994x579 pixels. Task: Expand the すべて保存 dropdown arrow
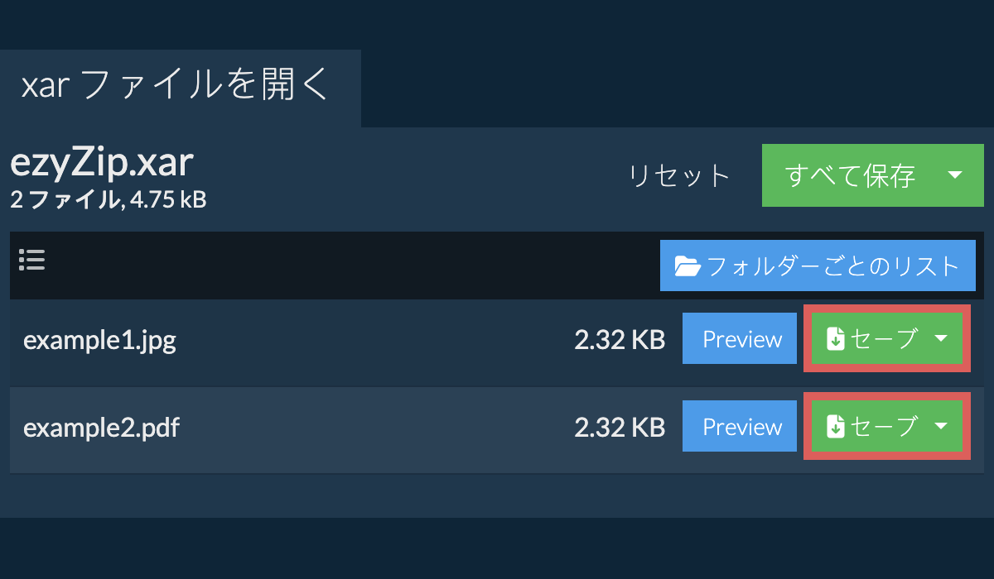[x=954, y=175]
